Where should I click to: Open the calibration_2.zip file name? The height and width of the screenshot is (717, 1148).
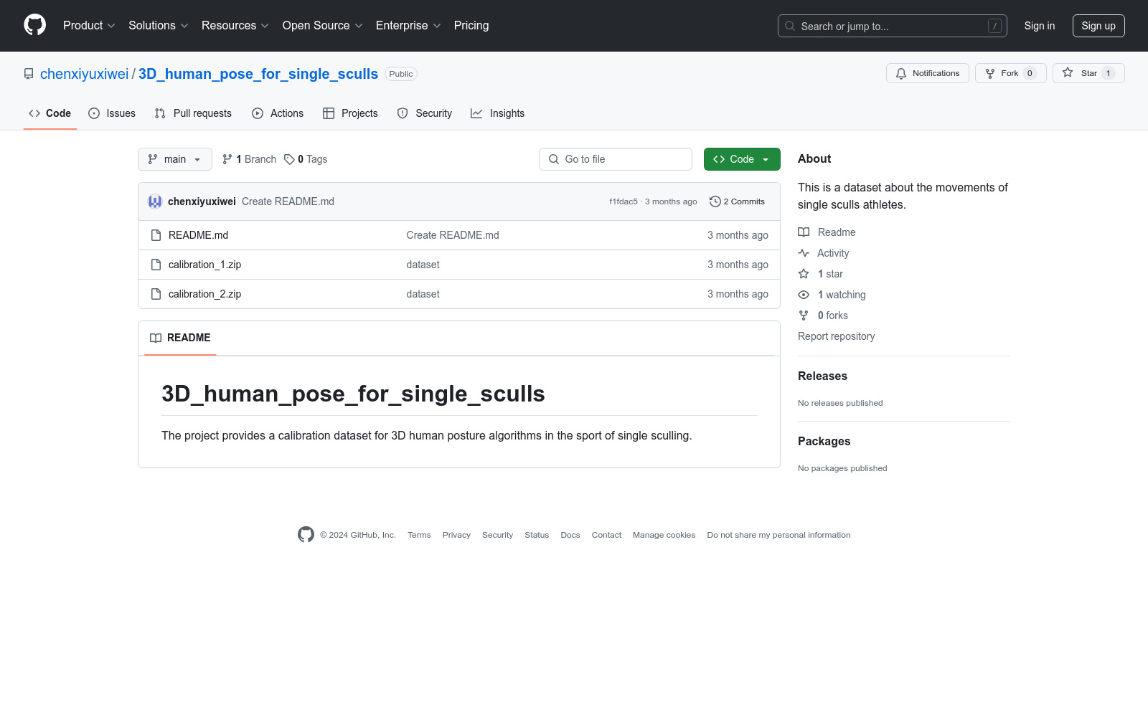[204, 294]
